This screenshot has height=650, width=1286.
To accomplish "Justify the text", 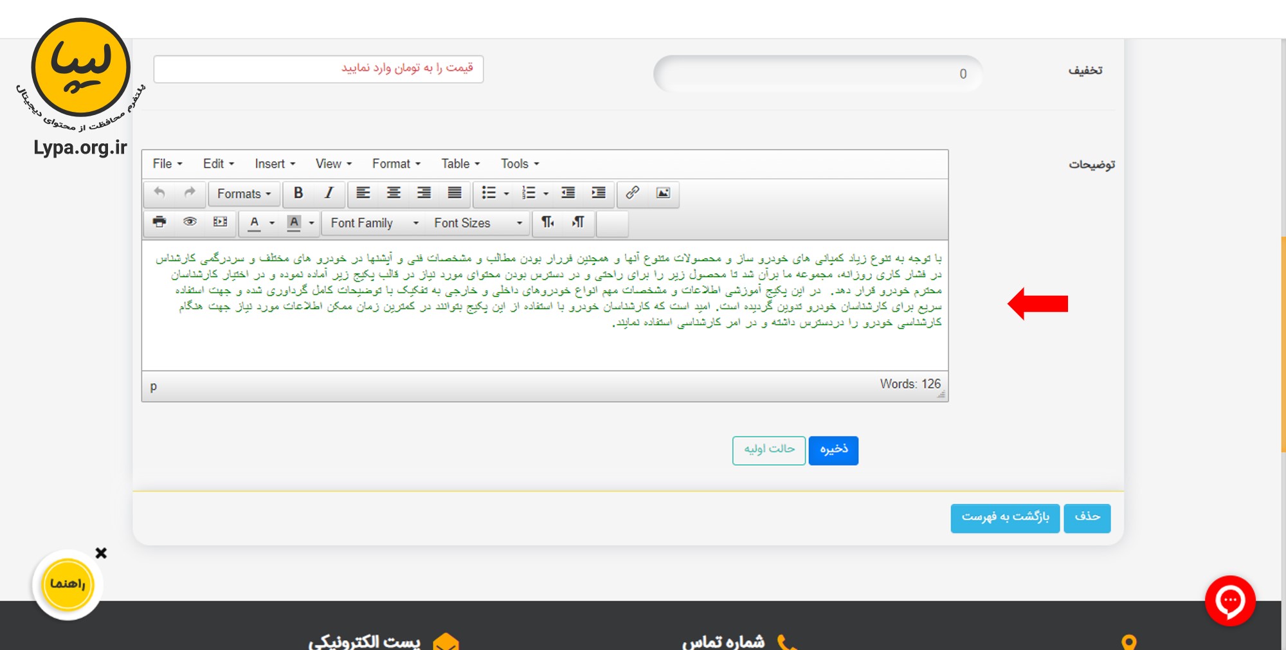I will [455, 193].
